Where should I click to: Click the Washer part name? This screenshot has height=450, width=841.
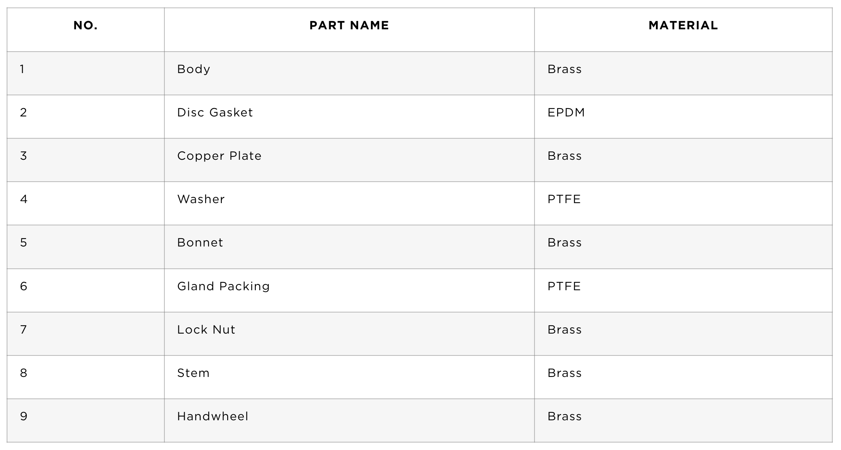pos(201,199)
